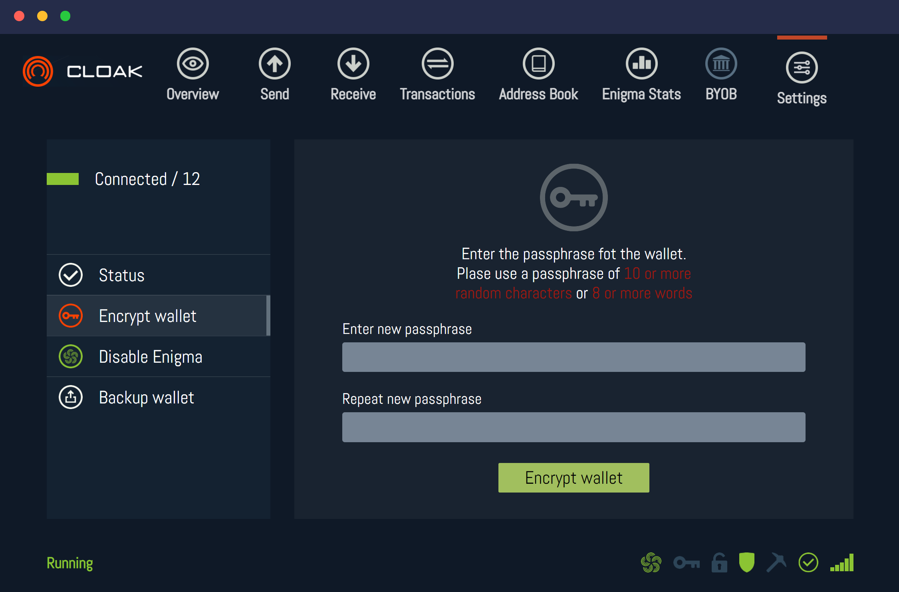899x592 pixels.
Task: Select Backup wallet in the sidebar
Action: tap(159, 397)
